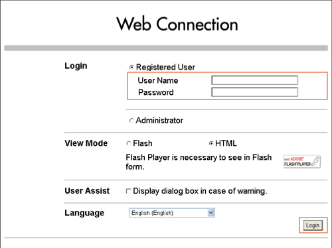Click the User Assist label
Image resolution: width=332 pixels, height=248 pixels.
87,191
